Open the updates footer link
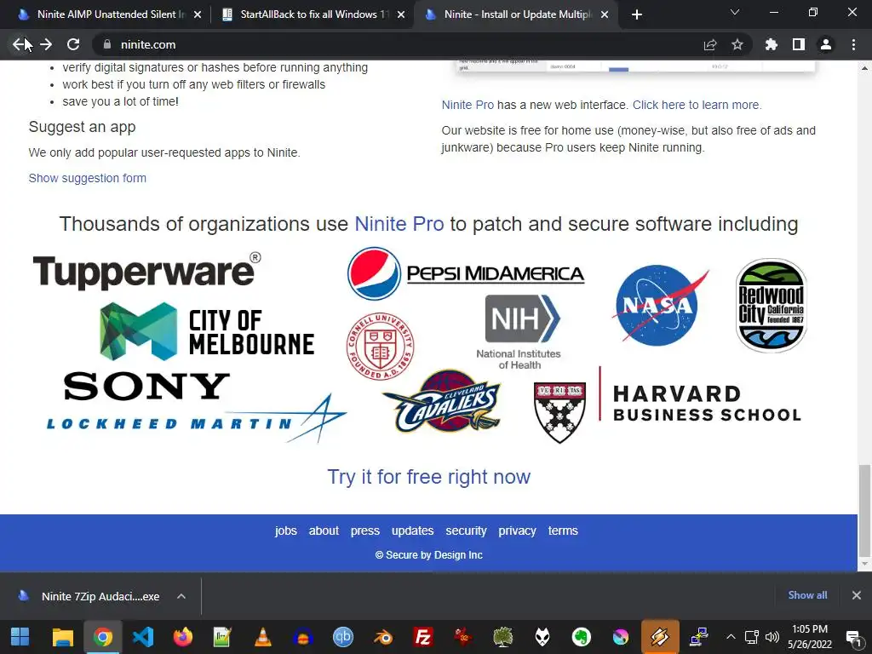 (x=413, y=531)
